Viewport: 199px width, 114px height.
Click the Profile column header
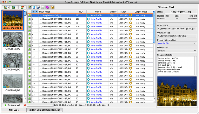point(98,12)
